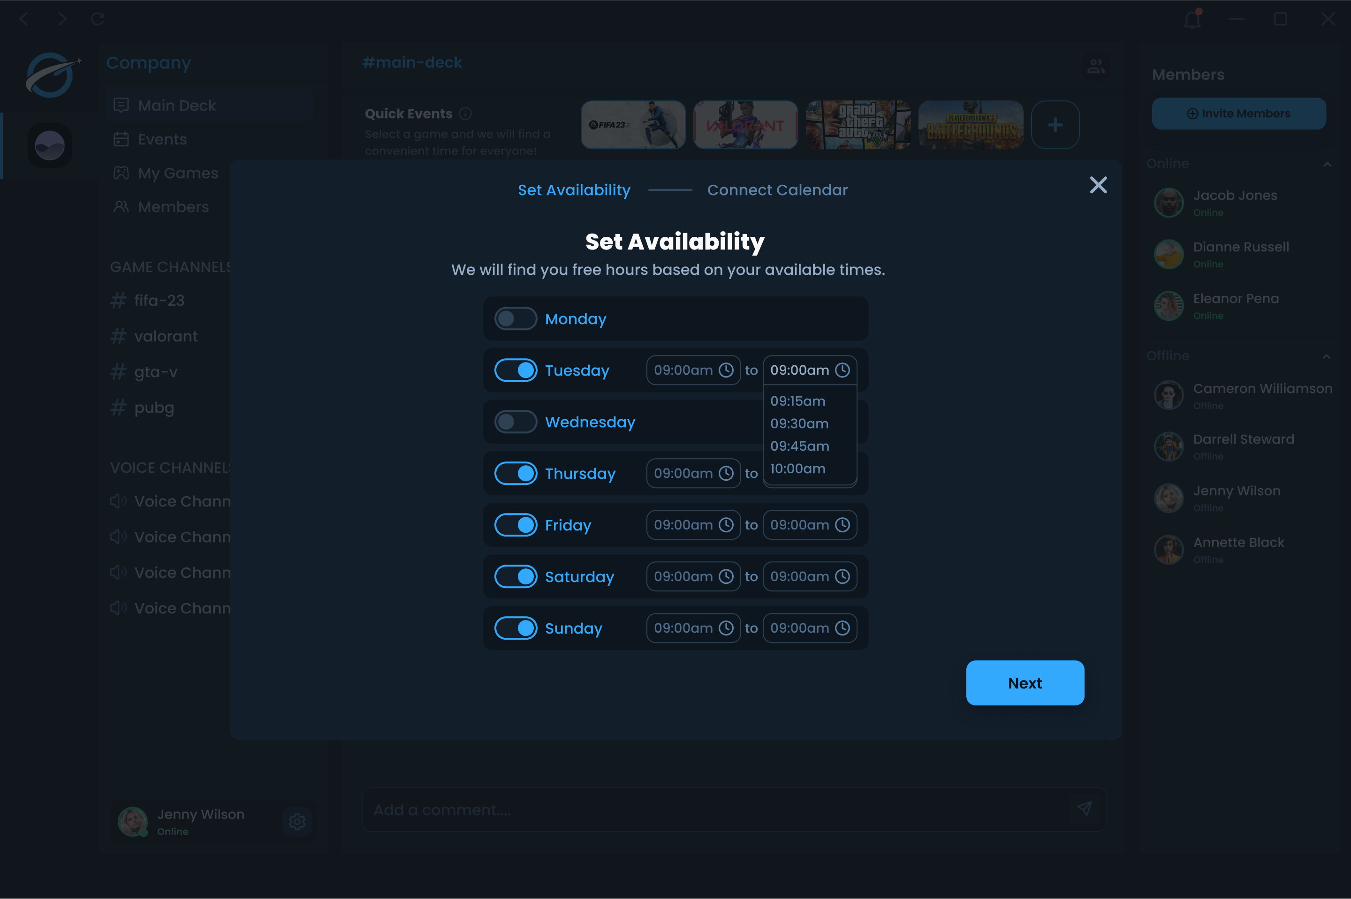
Task: Click Jenny Wilson avatar at bottom left
Action: (x=133, y=822)
